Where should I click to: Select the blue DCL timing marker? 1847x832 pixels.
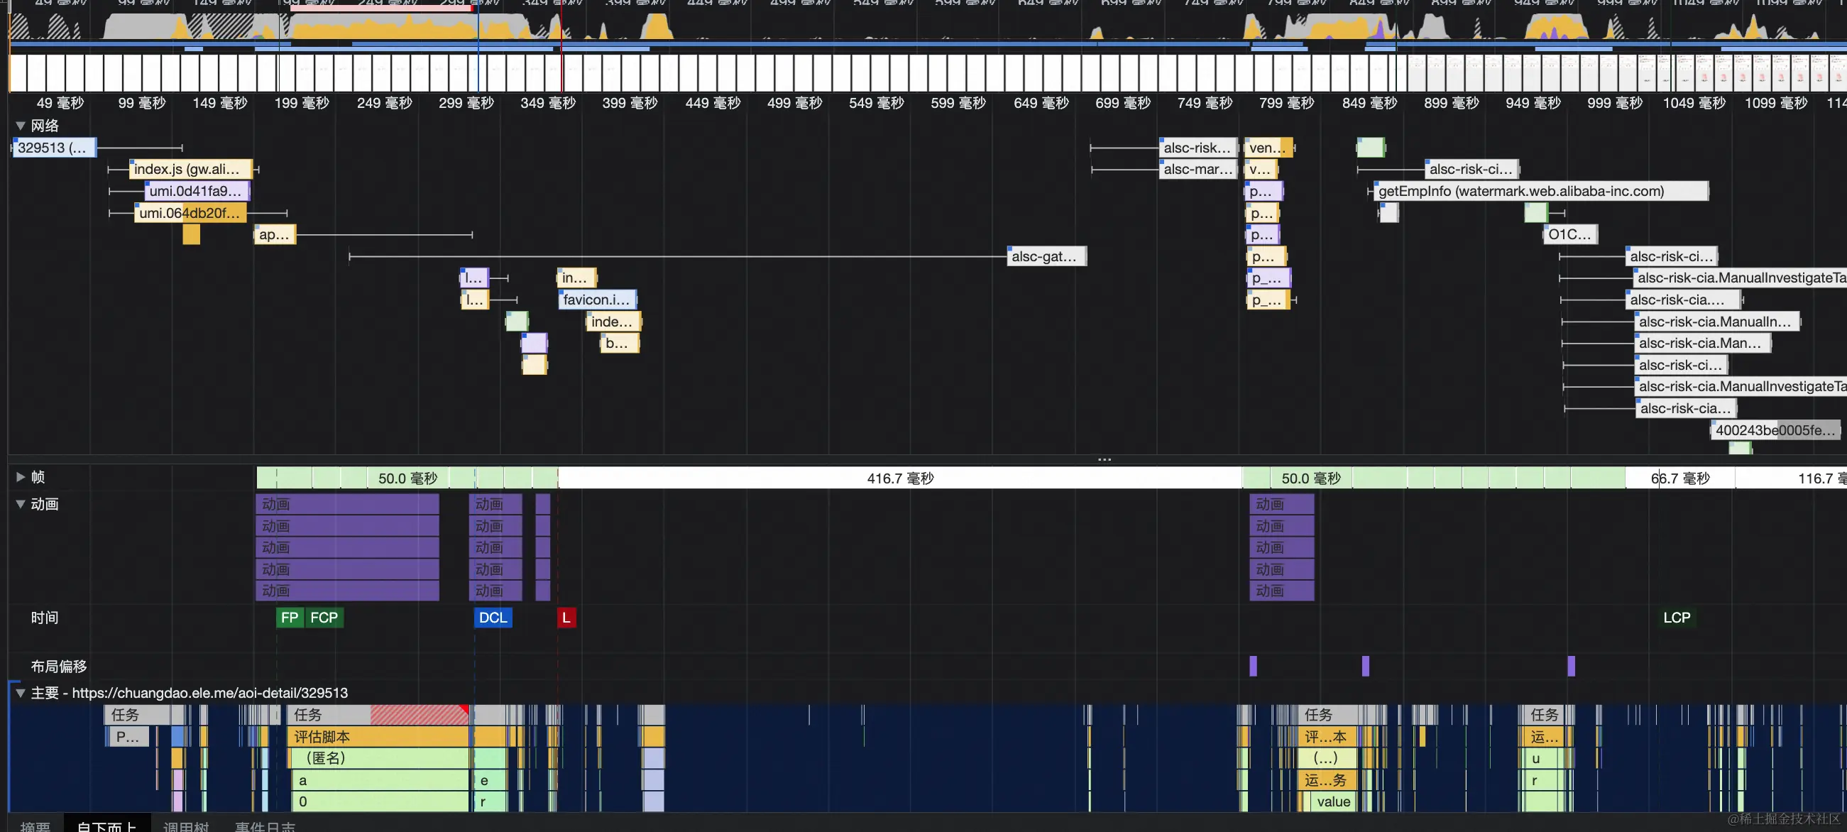point(493,618)
